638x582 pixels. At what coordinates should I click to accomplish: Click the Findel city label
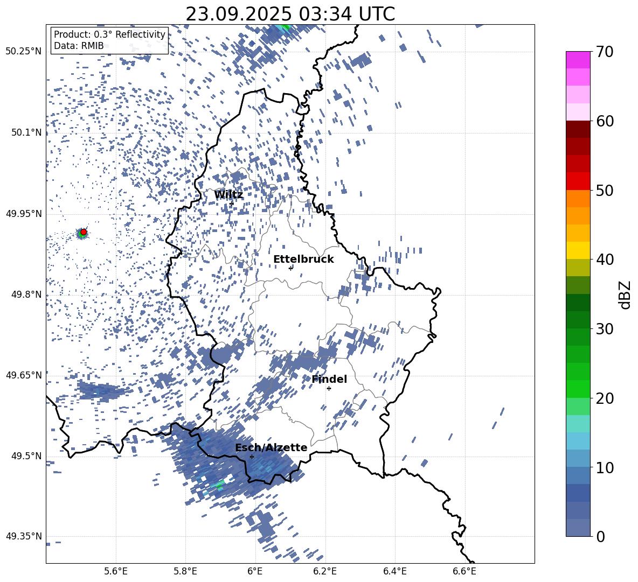pos(329,379)
